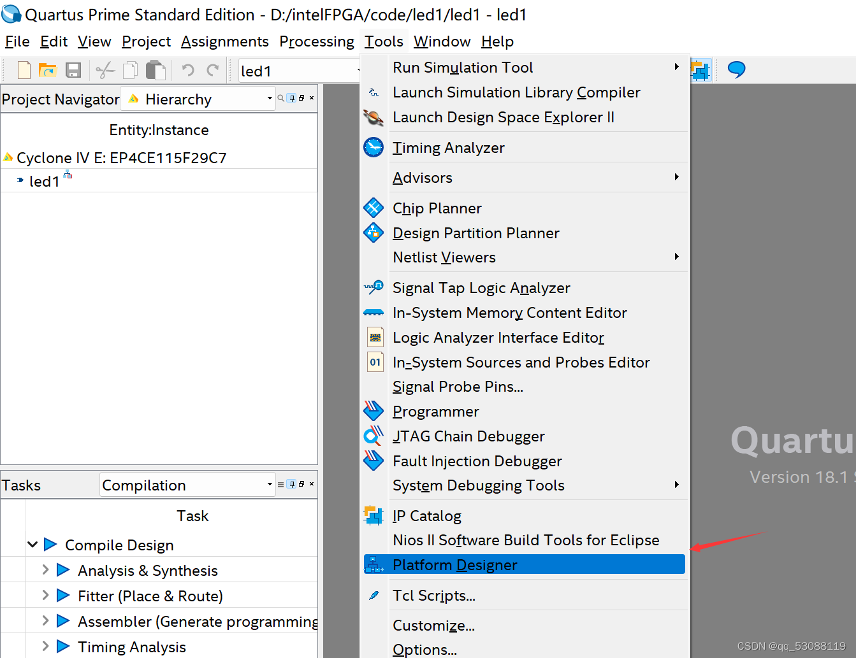
Task: Close the Tasks panel
Action: pyautogui.click(x=312, y=484)
